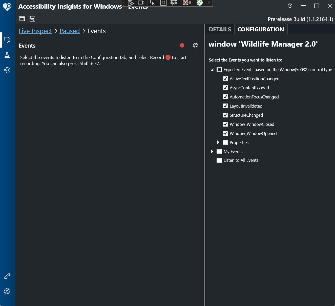Open the Color Contrast analyzer
The height and width of the screenshot is (306, 335).
coord(7,70)
